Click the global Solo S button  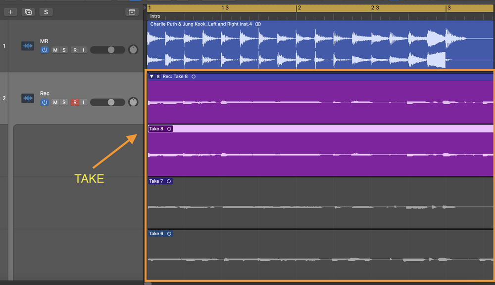coord(46,12)
